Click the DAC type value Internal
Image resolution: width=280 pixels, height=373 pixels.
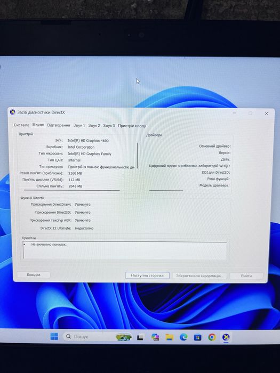point(74,160)
